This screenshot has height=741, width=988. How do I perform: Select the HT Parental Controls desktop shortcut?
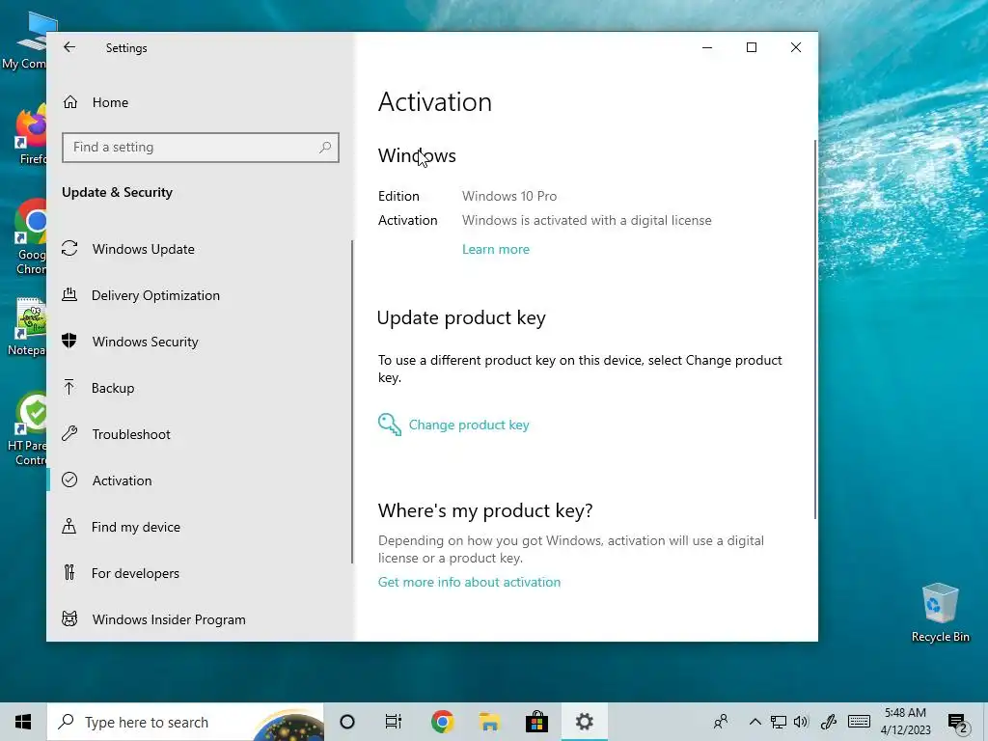coord(25,429)
